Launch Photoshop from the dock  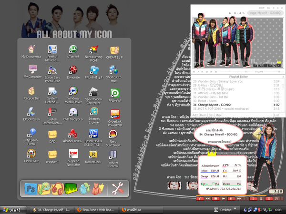coord(31,189)
